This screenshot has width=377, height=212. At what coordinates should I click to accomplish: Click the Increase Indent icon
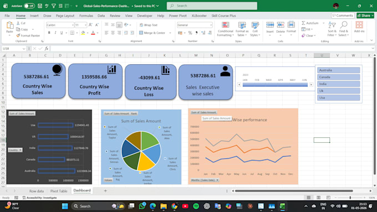tap(133, 33)
